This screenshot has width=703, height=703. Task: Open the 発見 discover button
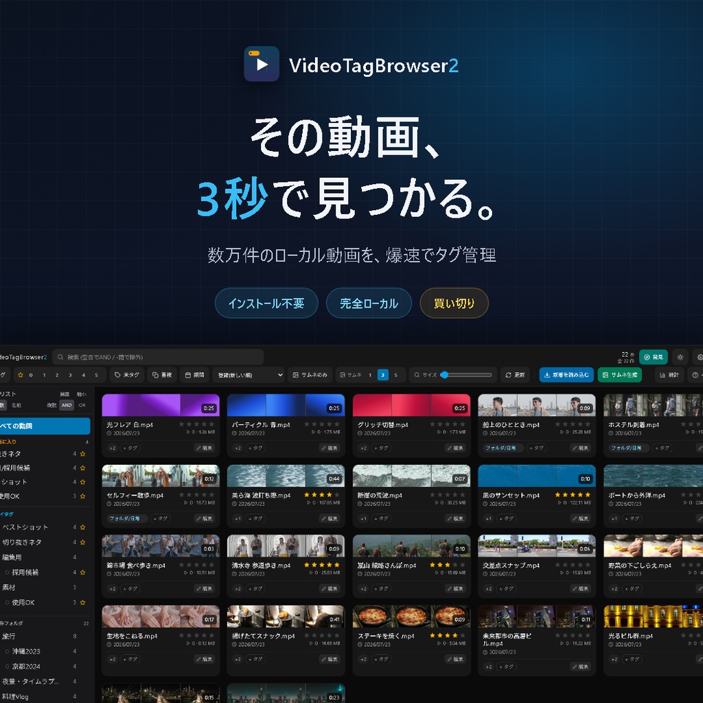coord(654,357)
